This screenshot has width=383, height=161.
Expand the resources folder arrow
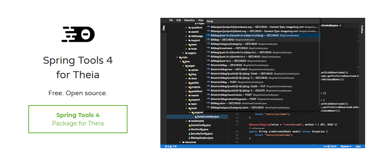coord(180,142)
